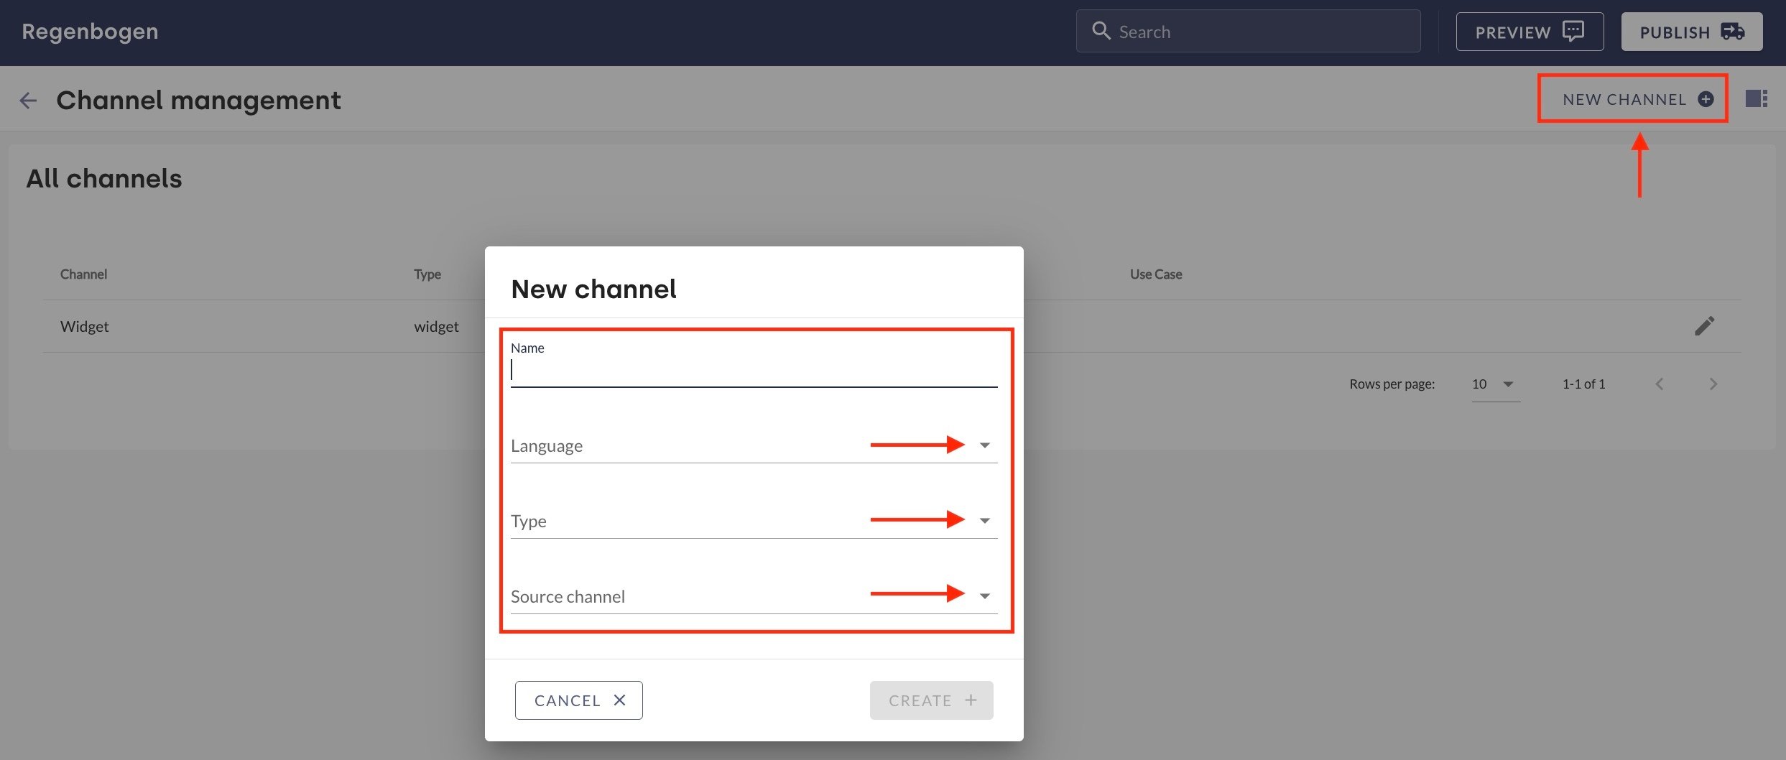Viewport: 1786px width, 760px height.
Task: Expand the Language dropdown
Action: point(984,445)
